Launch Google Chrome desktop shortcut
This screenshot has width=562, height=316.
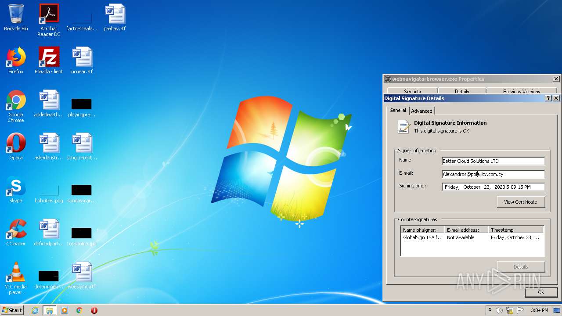coord(16,106)
